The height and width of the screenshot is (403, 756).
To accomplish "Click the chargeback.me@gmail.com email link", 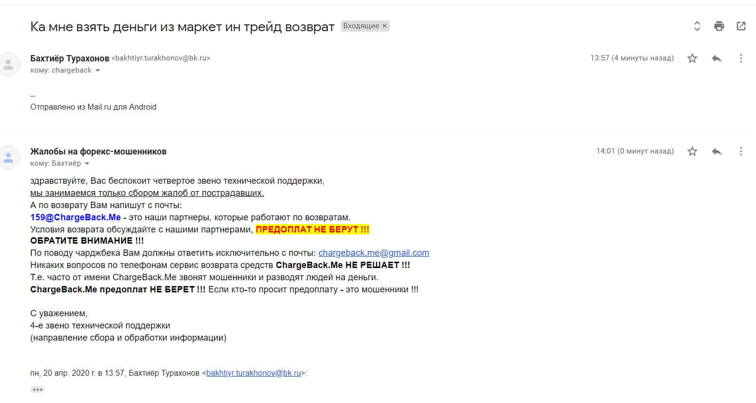I will pyautogui.click(x=374, y=253).
